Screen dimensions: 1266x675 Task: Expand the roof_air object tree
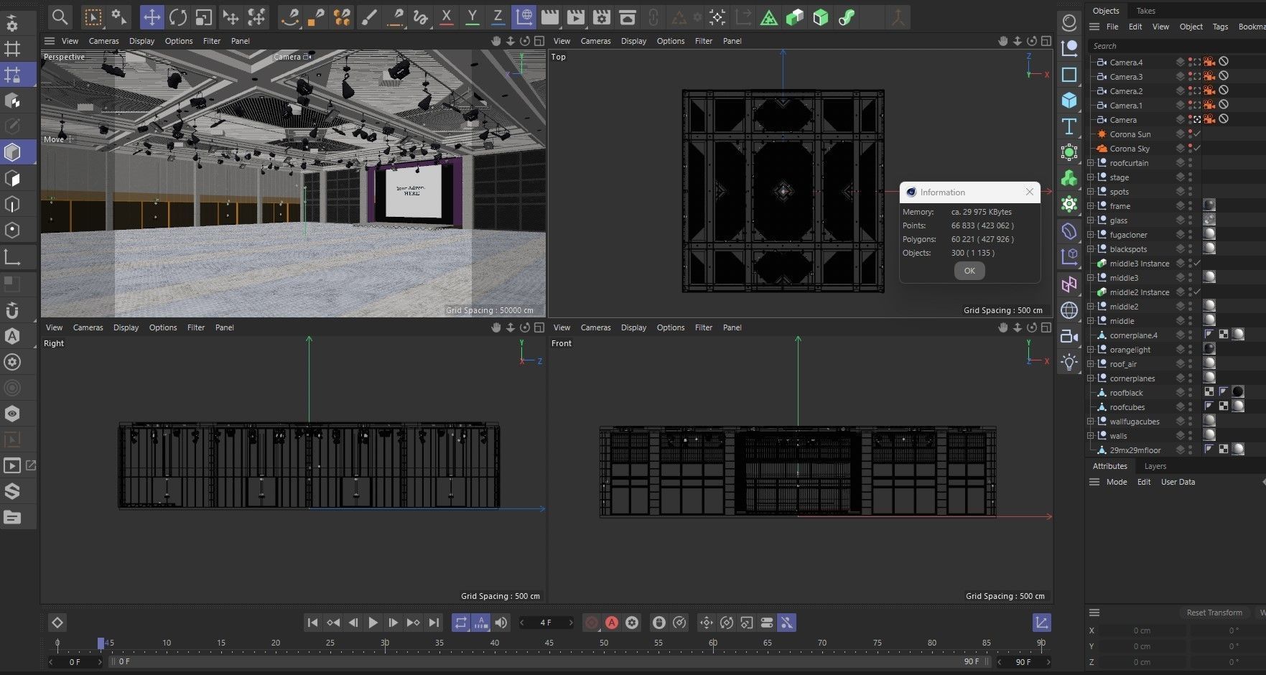click(x=1091, y=364)
